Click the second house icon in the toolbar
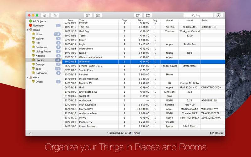The width and height of the screenshot is (251, 157). click(55, 15)
